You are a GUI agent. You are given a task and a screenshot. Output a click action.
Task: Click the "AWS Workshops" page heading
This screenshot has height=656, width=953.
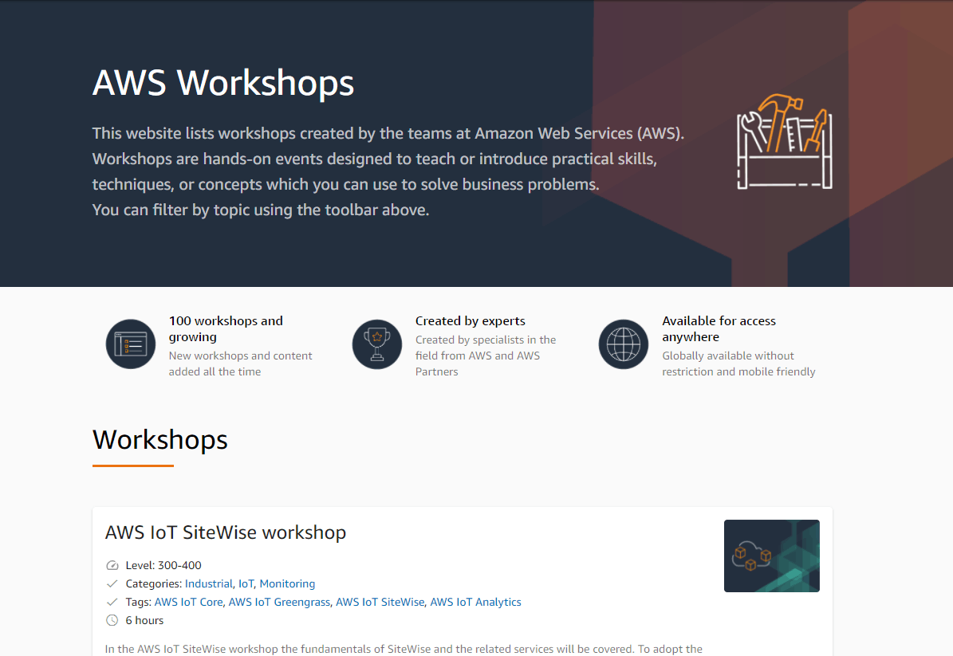(223, 83)
